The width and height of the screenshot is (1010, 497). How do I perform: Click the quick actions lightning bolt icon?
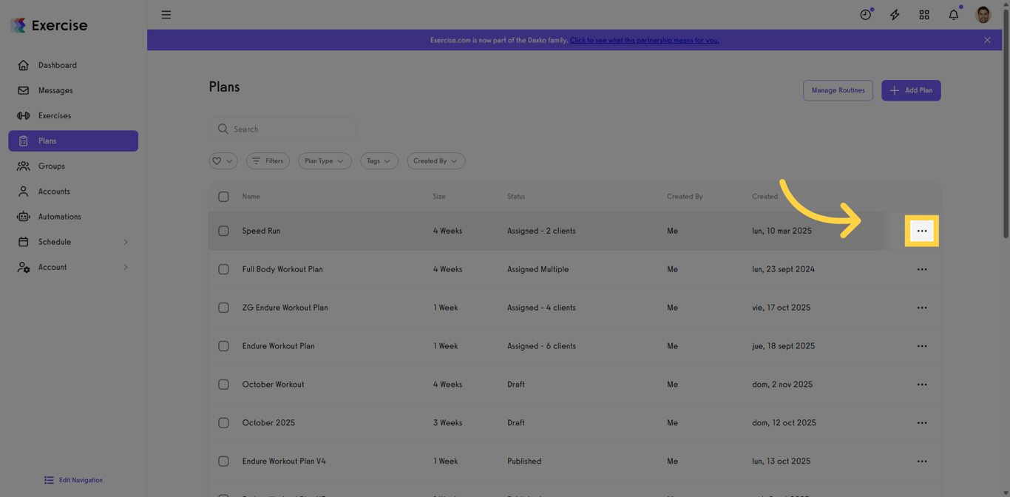tap(895, 14)
